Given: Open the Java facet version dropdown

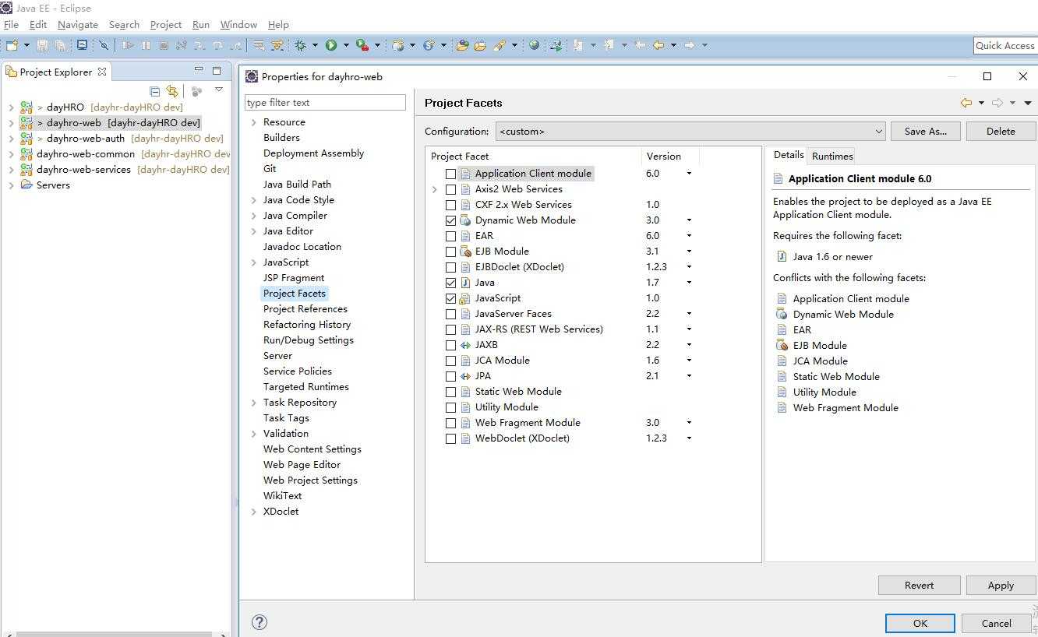Looking at the screenshot, I should point(689,283).
